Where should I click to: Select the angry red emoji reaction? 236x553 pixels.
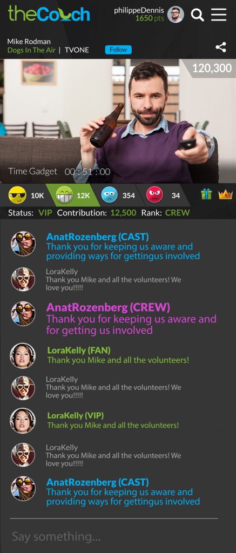[154, 194]
